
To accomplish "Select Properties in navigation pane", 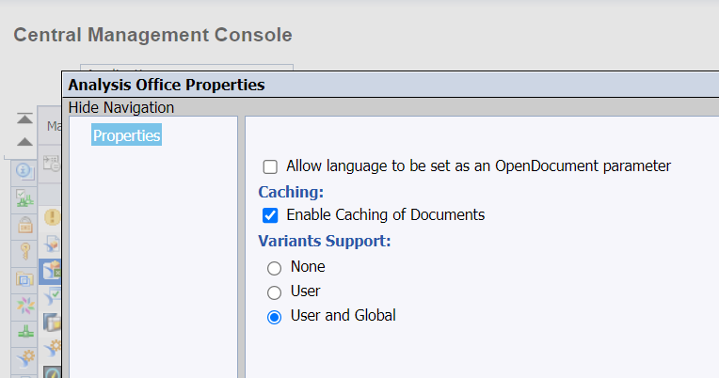I will pos(126,135).
